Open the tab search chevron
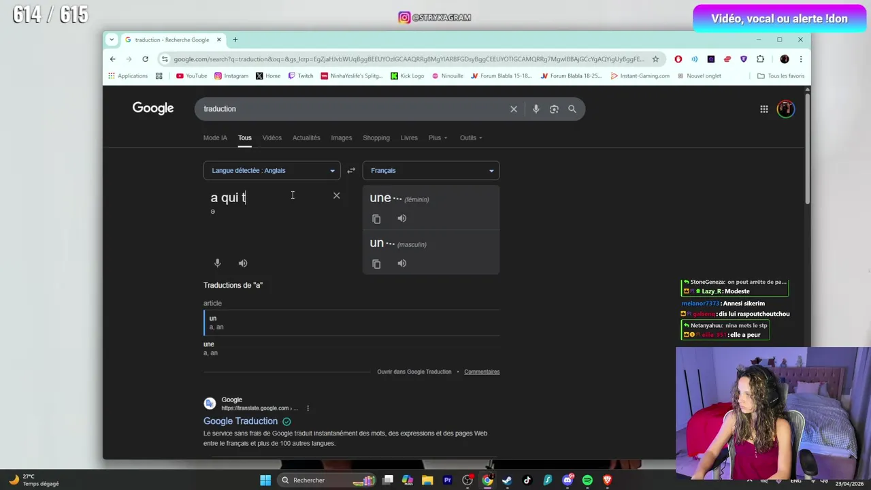The image size is (871, 490). tap(112, 39)
